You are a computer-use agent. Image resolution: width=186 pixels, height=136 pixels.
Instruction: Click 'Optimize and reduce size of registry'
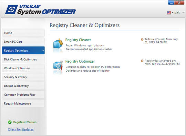point(87,71)
